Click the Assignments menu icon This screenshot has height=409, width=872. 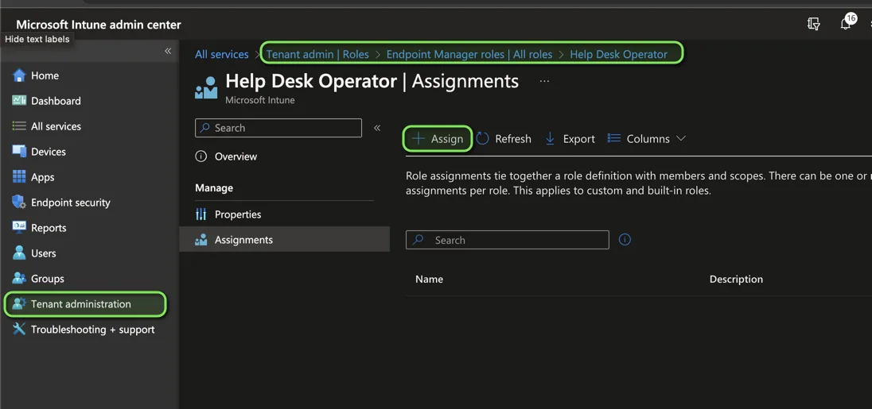click(200, 241)
